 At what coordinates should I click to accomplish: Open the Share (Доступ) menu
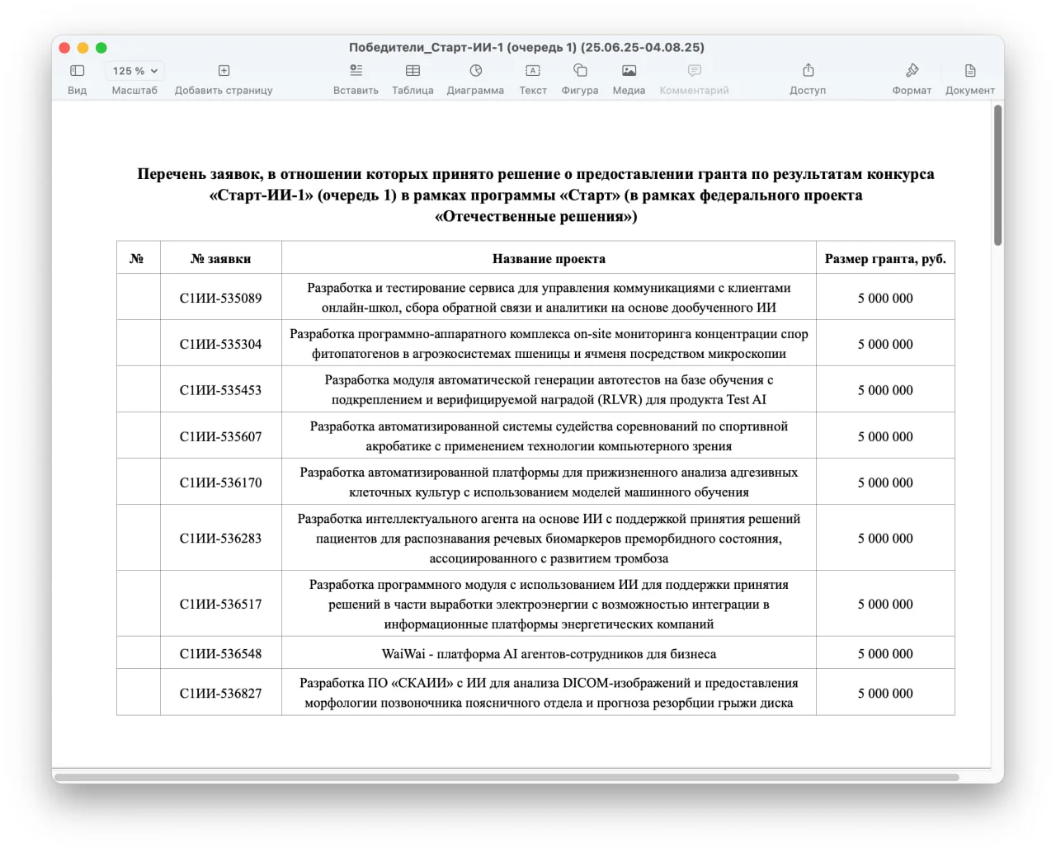[808, 71]
